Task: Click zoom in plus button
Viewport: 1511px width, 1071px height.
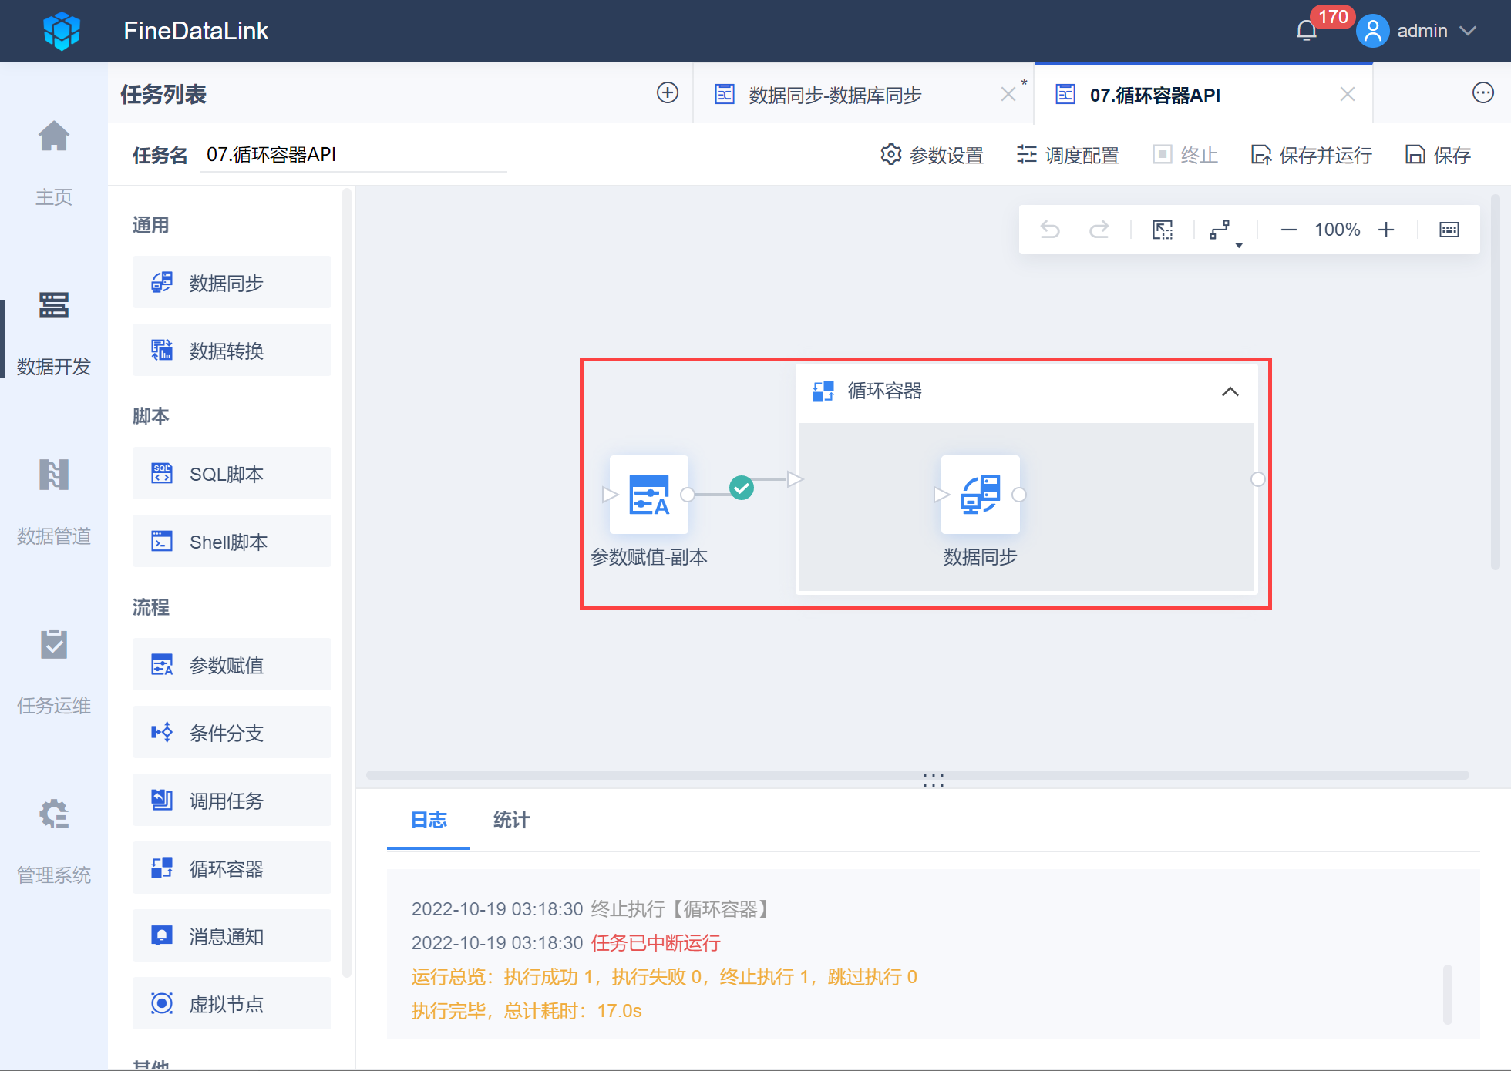Action: click(x=1386, y=230)
